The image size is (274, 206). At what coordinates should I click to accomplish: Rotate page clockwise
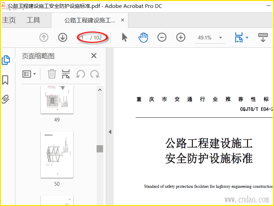95,74
